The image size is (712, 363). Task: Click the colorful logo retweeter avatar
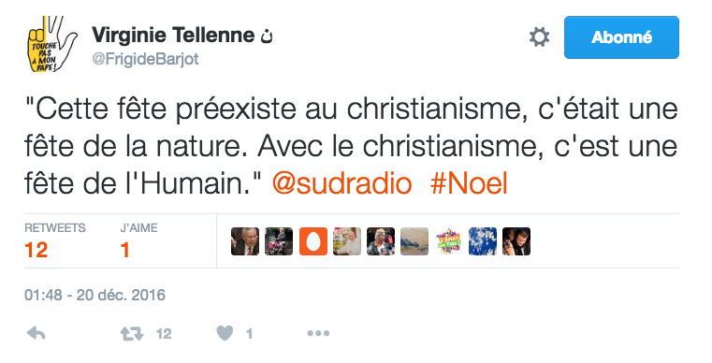(449, 241)
